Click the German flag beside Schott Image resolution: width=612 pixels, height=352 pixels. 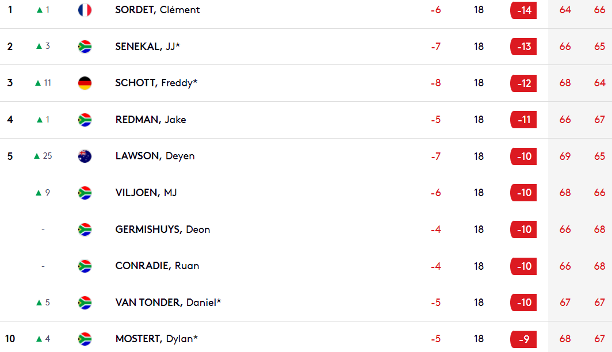coord(85,83)
